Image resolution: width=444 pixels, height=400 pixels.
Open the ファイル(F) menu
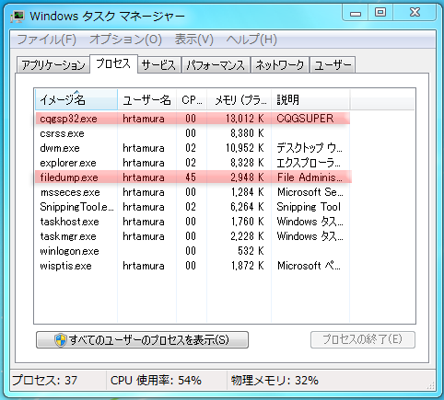47,40
